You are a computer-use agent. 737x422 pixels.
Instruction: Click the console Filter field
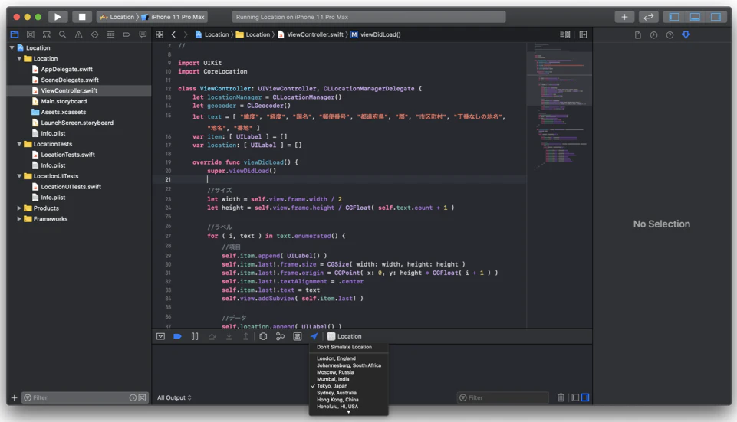(x=502, y=397)
